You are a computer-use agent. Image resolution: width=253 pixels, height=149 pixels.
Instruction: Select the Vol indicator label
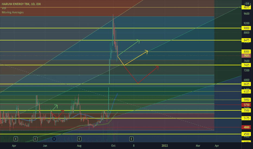pyautogui.click(x=4, y=8)
